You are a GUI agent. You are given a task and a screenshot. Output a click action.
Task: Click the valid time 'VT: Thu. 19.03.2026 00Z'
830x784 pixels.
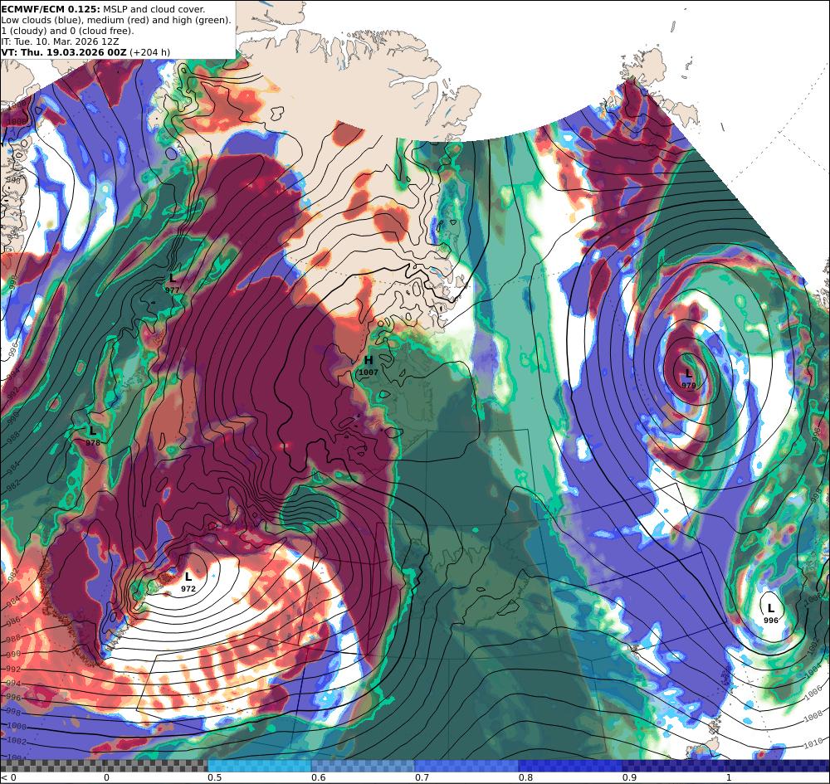[64, 52]
